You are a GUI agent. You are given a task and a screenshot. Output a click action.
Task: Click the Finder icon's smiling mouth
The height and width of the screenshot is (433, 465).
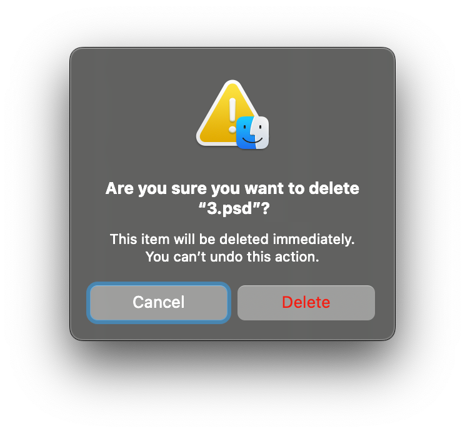pos(252,140)
